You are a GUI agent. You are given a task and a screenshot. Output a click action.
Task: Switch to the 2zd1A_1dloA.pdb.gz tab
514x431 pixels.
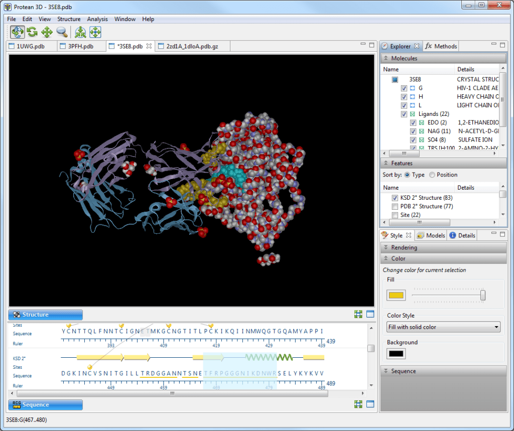(192, 46)
